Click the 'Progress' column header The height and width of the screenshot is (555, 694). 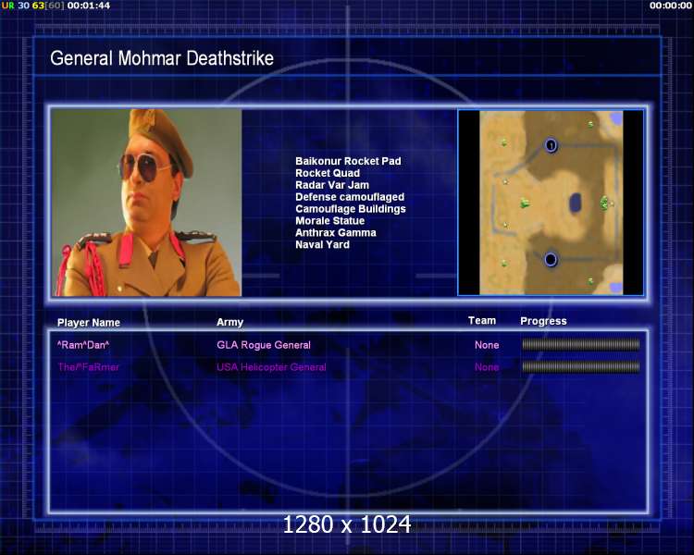(x=543, y=321)
